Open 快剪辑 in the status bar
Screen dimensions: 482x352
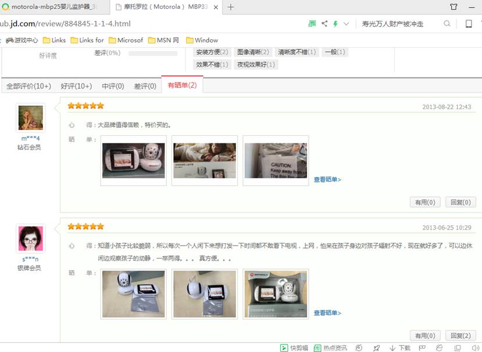pyautogui.click(x=295, y=348)
